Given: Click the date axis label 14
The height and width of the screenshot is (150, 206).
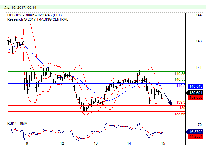Looking at the screenshot, I should click(x=129, y=144).
